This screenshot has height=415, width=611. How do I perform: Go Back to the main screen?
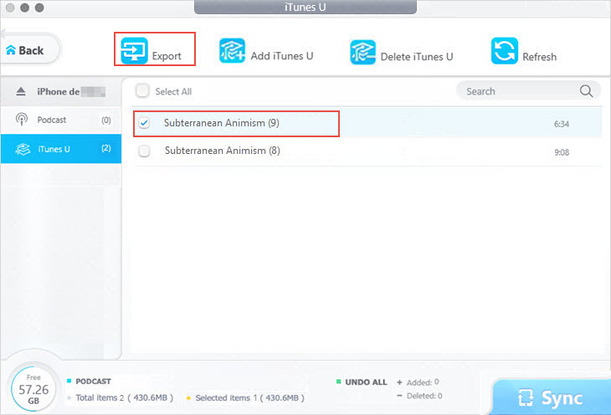(29, 50)
